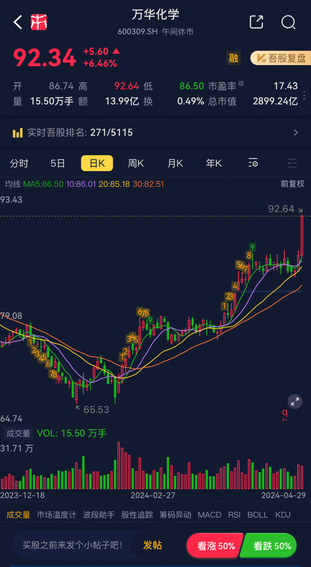Viewport: 311px width, 567px height.
Task: Click the chart landscape expand icon
Action: 292,163
